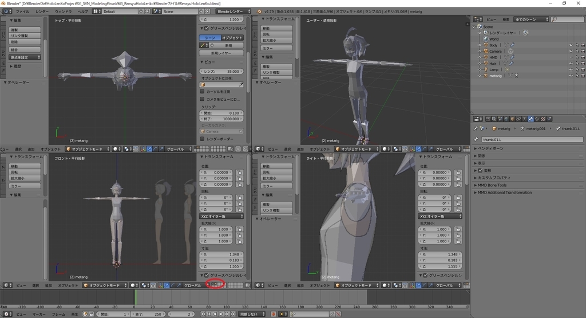Click the 新規レイヤー button

(221, 53)
